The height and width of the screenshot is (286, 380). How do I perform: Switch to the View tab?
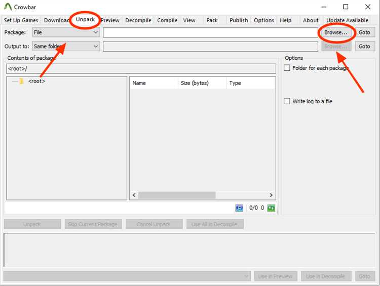pyautogui.click(x=189, y=20)
